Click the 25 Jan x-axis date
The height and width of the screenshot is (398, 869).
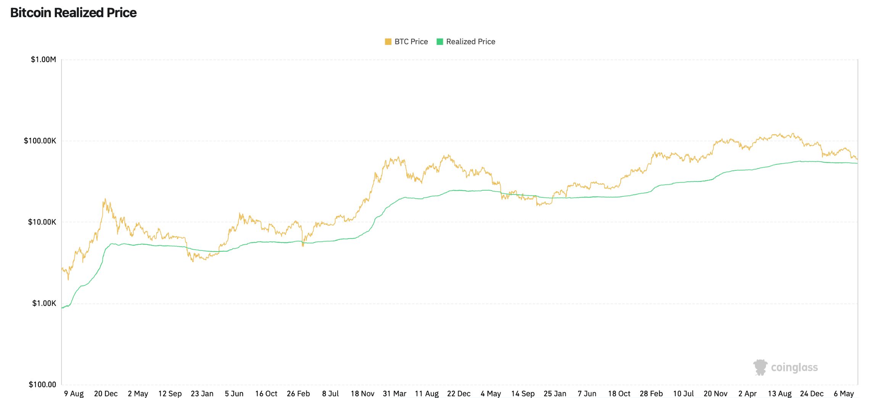pyautogui.click(x=555, y=393)
